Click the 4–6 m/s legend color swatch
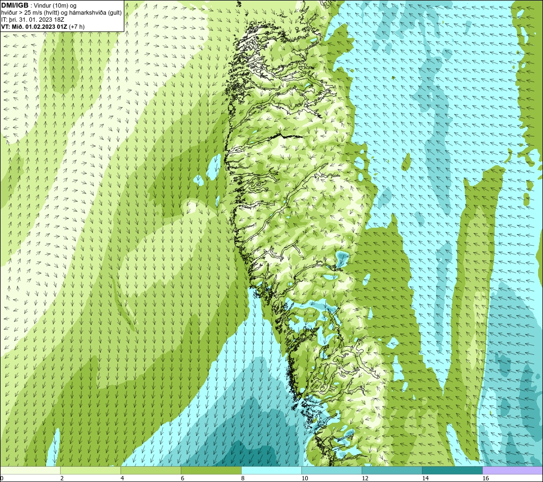The width and height of the screenshot is (543, 482). click(x=150, y=470)
